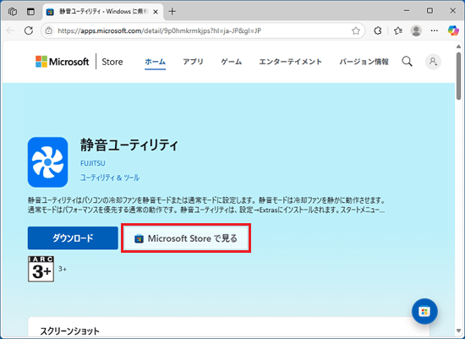Add page to favorites star icon

(x=356, y=30)
